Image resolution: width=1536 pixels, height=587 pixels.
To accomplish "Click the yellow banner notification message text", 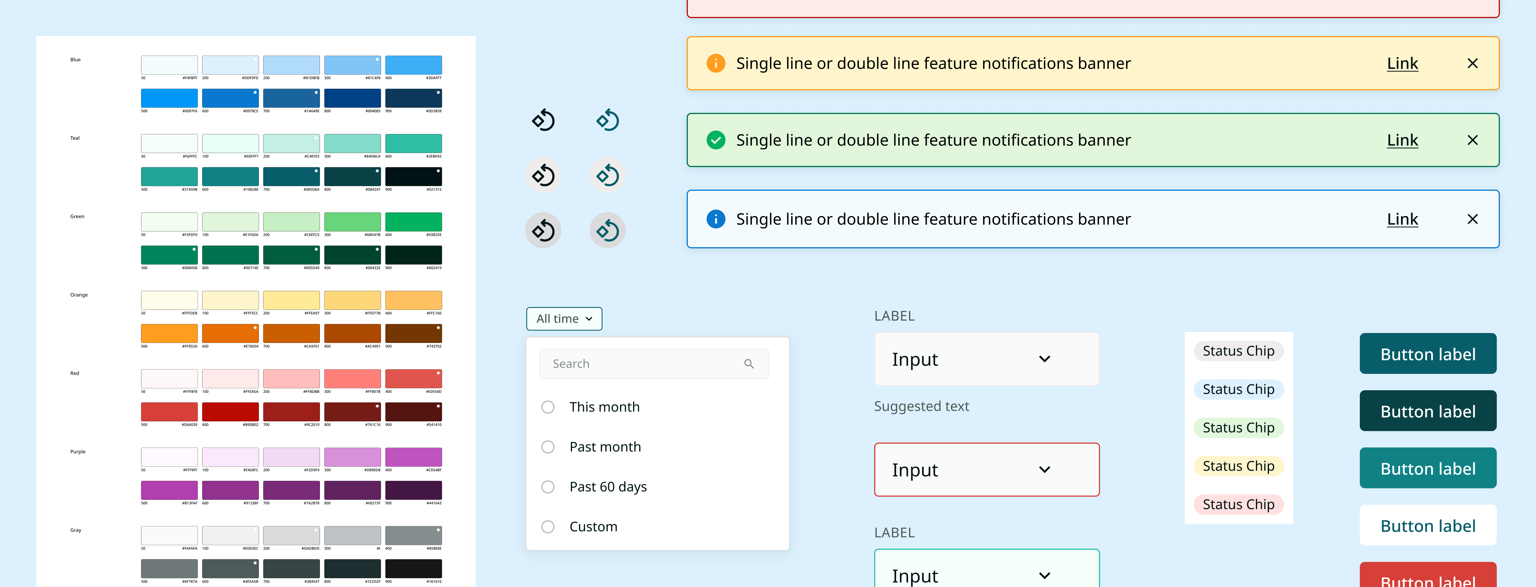I will (933, 63).
